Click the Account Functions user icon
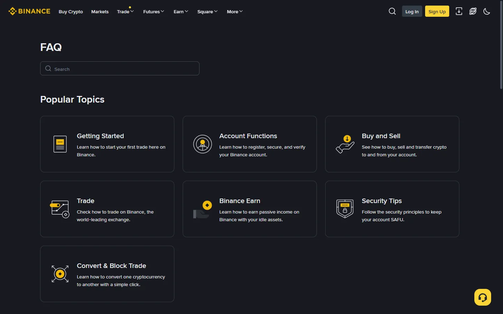503x314 pixels. pyautogui.click(x=203, y=144)
